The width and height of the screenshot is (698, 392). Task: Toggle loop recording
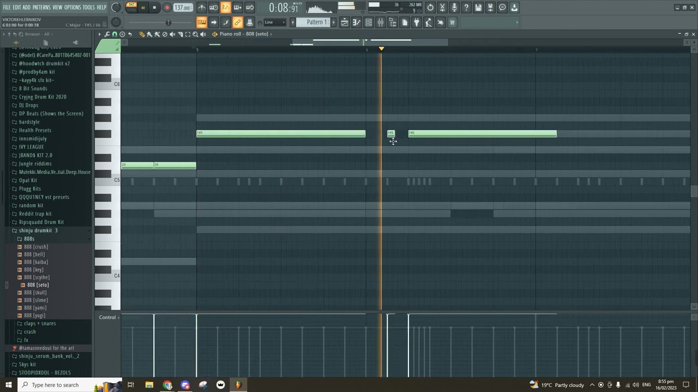click(x=249, y=8)
